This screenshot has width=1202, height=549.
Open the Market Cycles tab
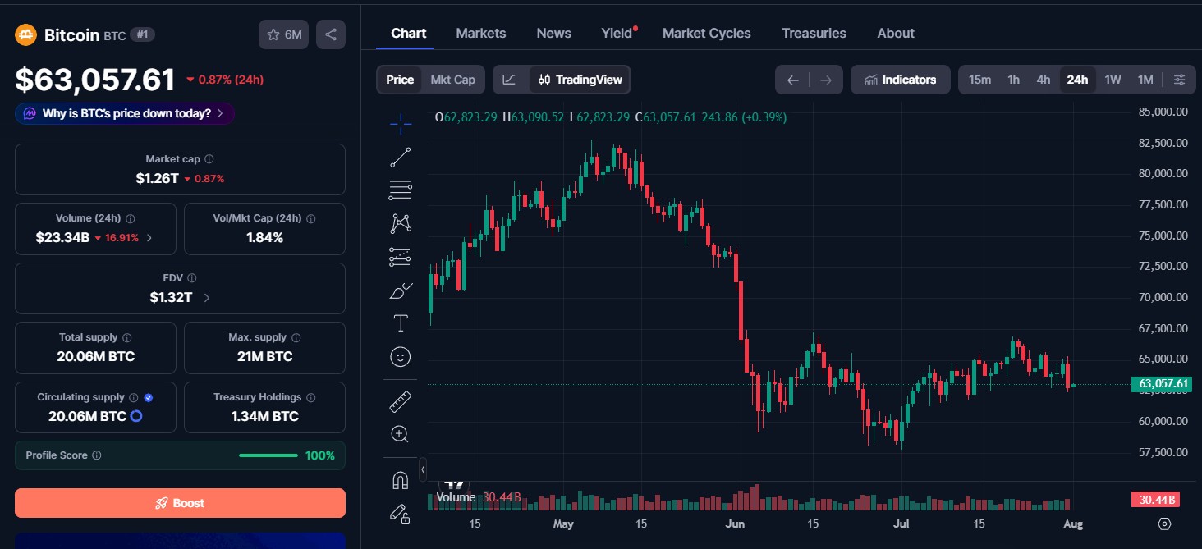pos(707,33)
